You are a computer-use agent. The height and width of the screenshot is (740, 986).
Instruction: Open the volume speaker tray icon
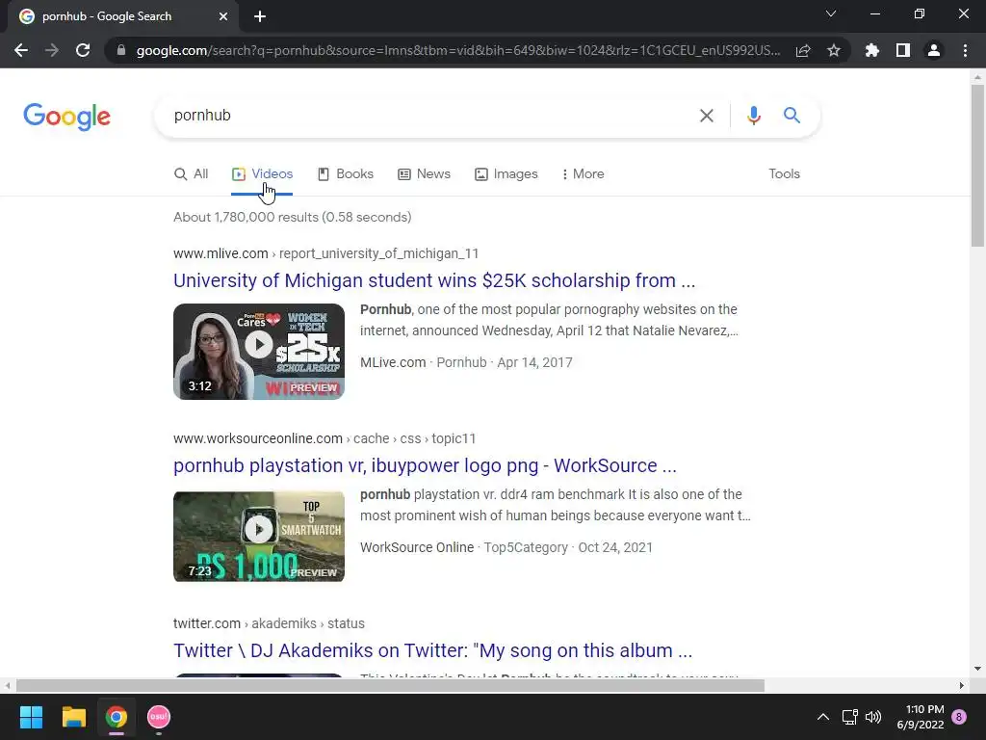pyautogui.click(x=872, y=717)
